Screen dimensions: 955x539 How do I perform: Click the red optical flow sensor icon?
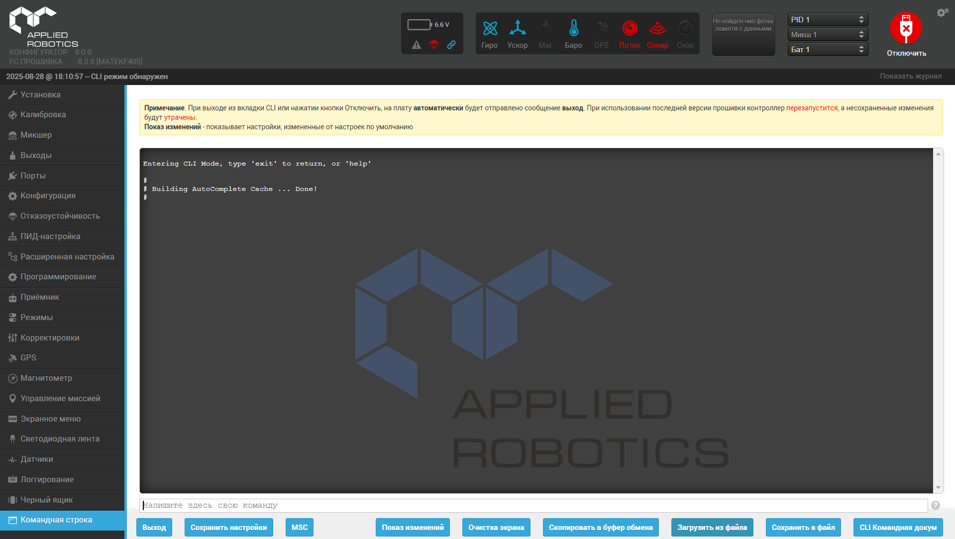pyautogui.click(x=630, y=29)
